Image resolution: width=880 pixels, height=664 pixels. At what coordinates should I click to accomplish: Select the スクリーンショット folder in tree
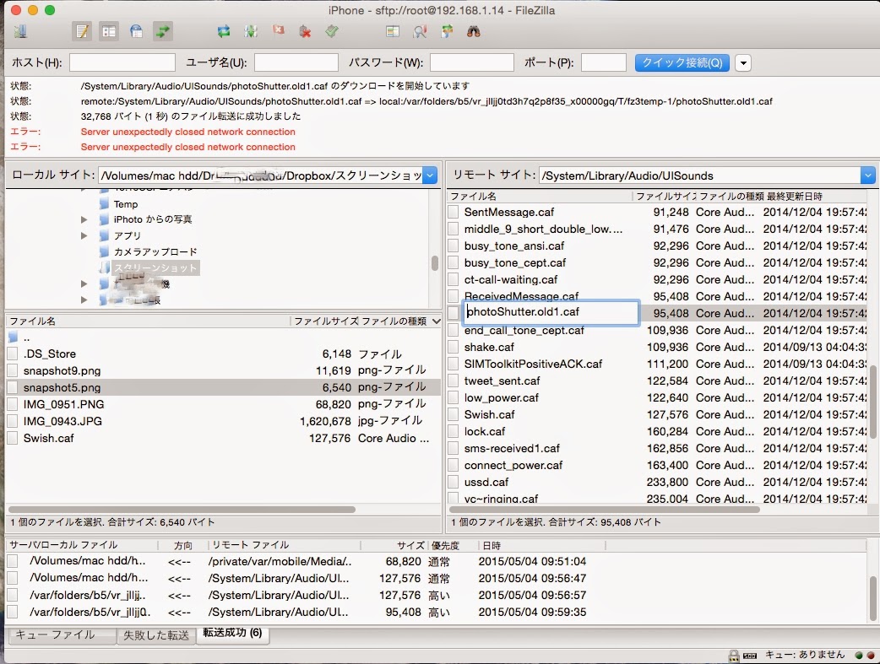[155, 267]
